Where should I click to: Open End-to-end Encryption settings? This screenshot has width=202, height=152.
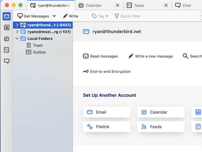[107, 72]
